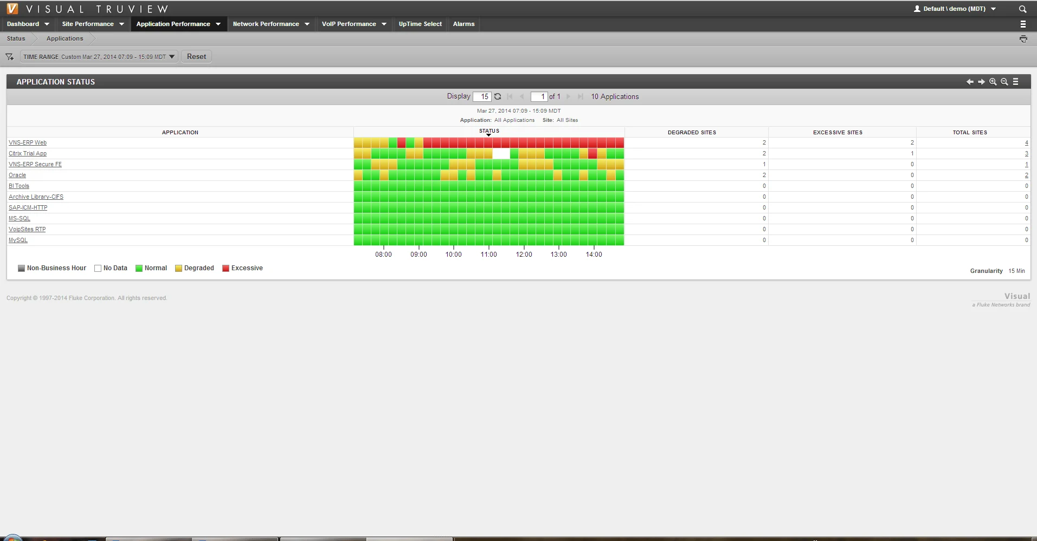Open the Dashboard menu
Image resolution: width=1037 pixels, height=541 pixels.
pos(23,24)
